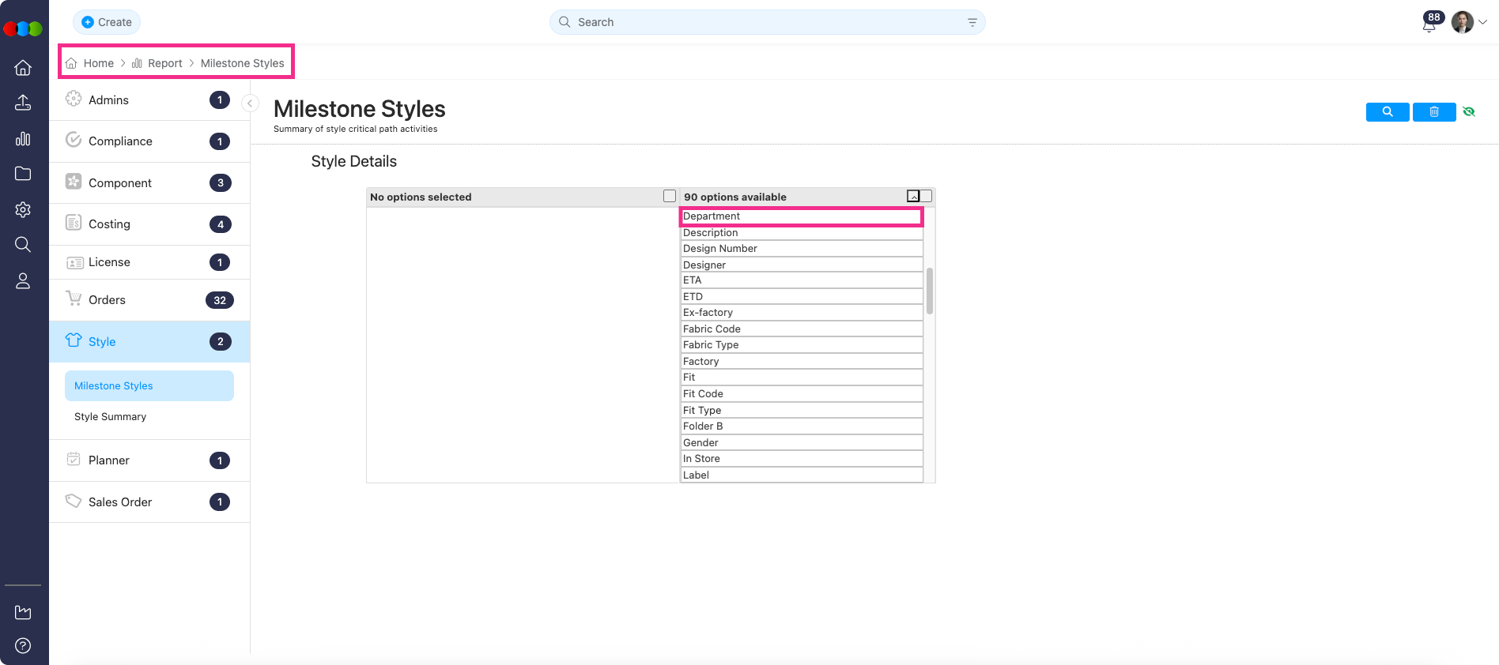Collapse the sidebar with the chevron arrow
The width and height of the screenshot is (1499, 665).
click(250, 103)
